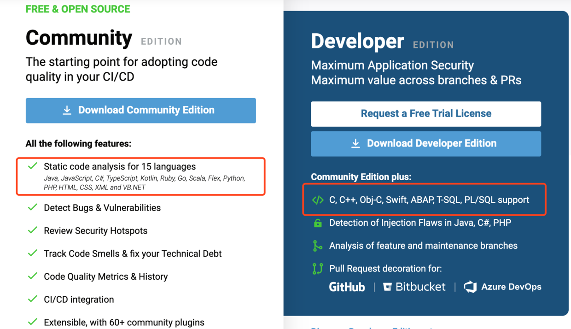This screenshot has height=329, width=571.
Task: Click 'Pull Request decoration for:' text
Action: click(x=385, y=269)
